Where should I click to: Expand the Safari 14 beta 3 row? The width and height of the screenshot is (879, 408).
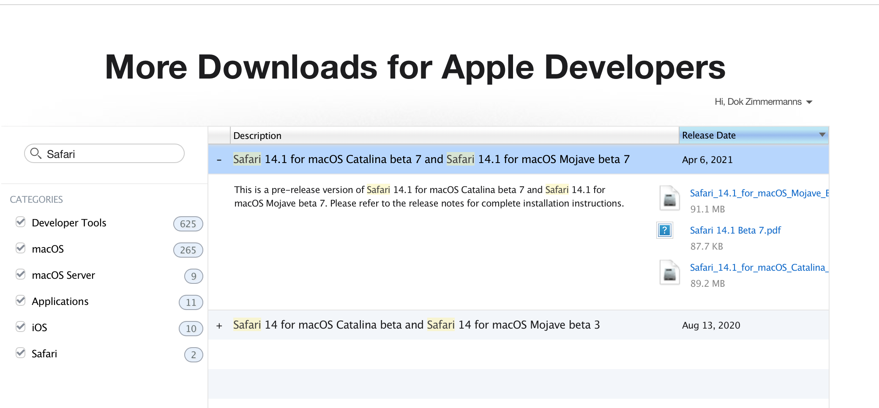click(219, 326)
